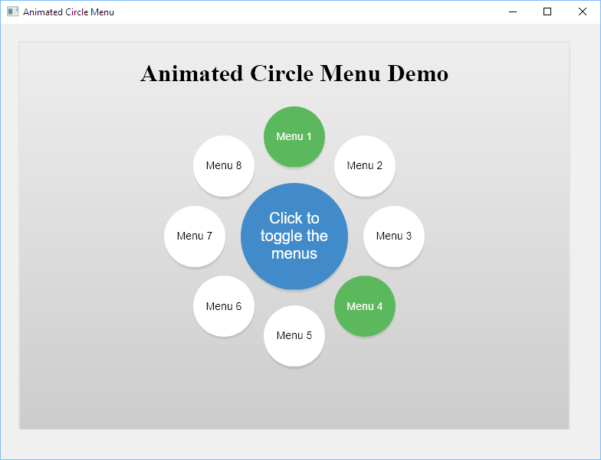This screenshot has height=460, width=601.
Task: Click the Animated Circle Menu Demo heading
Action: 294,73
